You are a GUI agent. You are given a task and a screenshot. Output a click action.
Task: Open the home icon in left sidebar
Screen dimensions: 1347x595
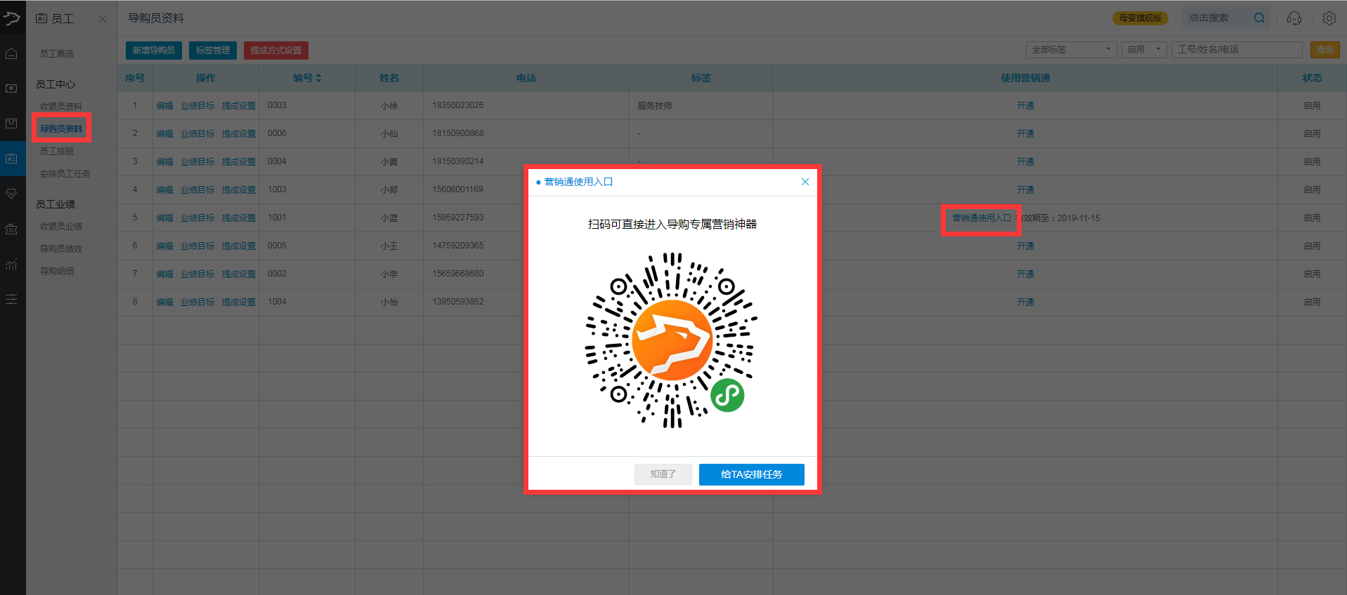click(x=12, y=53)
